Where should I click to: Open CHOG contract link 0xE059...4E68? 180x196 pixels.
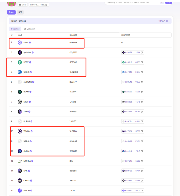[133, 181]
